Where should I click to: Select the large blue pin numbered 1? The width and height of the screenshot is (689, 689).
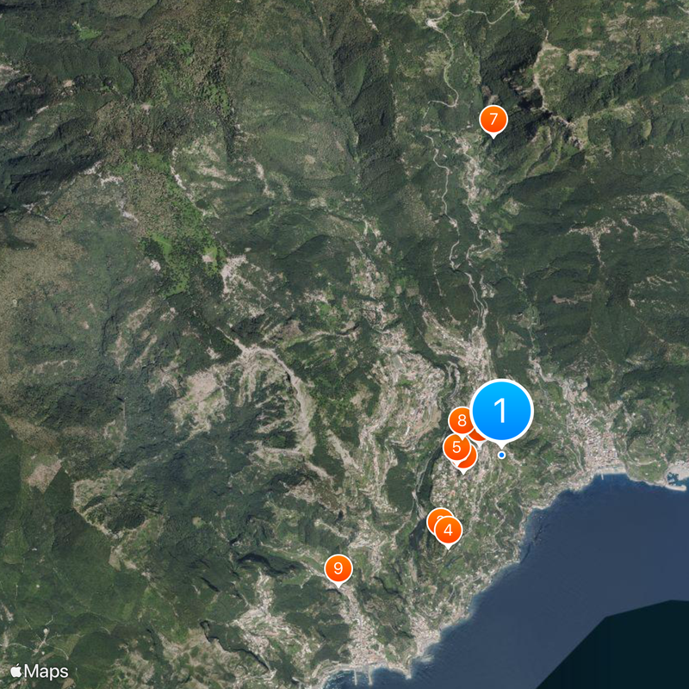point(502,409)
